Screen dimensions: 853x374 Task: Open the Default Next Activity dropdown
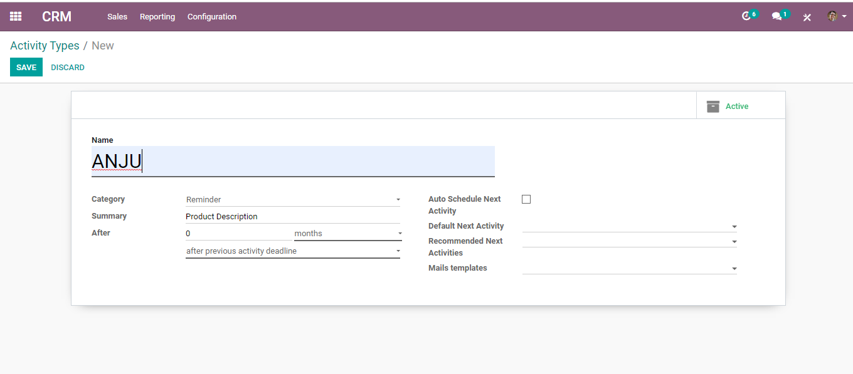pos(629,226)
